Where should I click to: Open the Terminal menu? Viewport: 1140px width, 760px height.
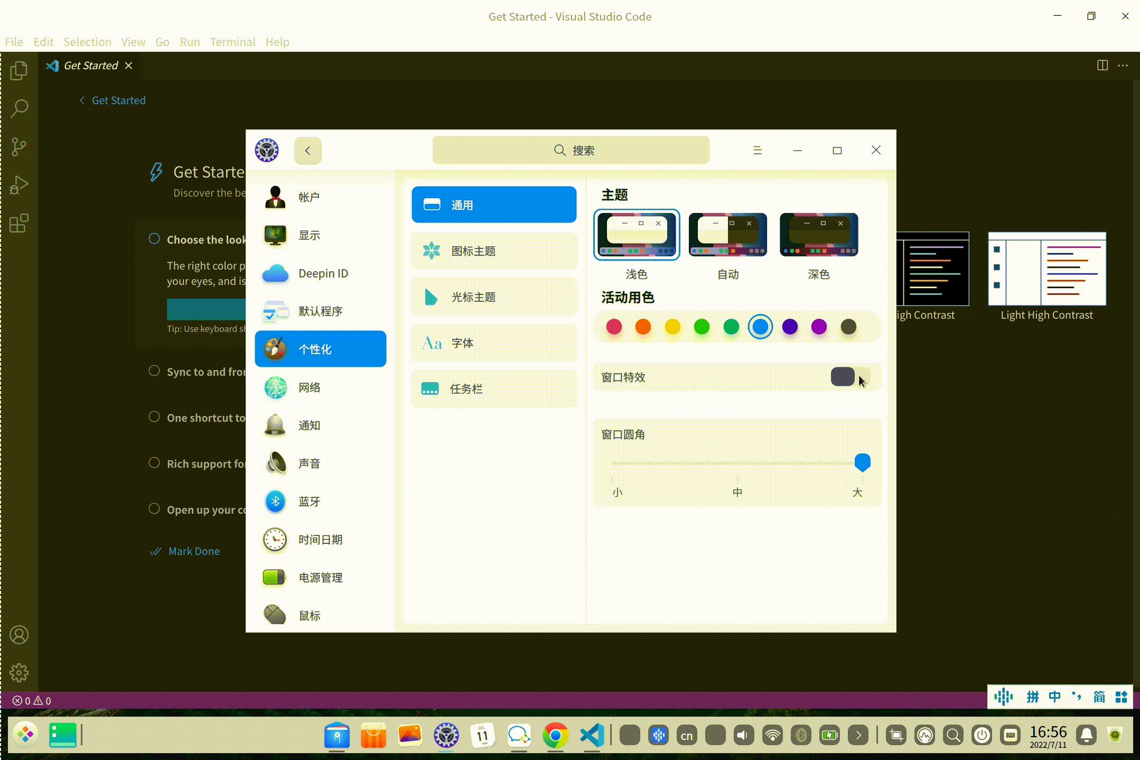(232, 42)
